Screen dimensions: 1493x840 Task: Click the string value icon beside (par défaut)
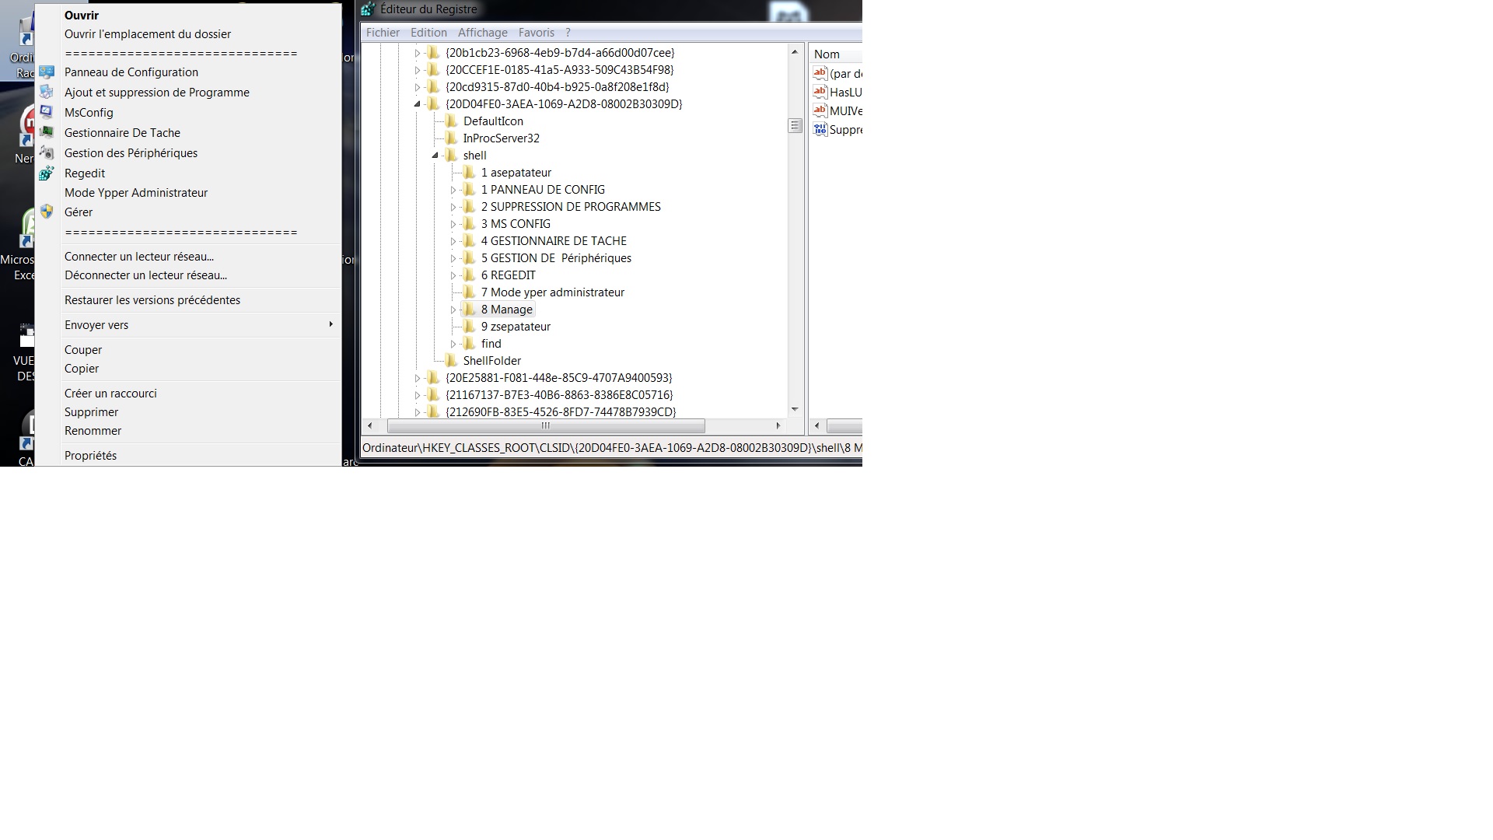[820, 73]
